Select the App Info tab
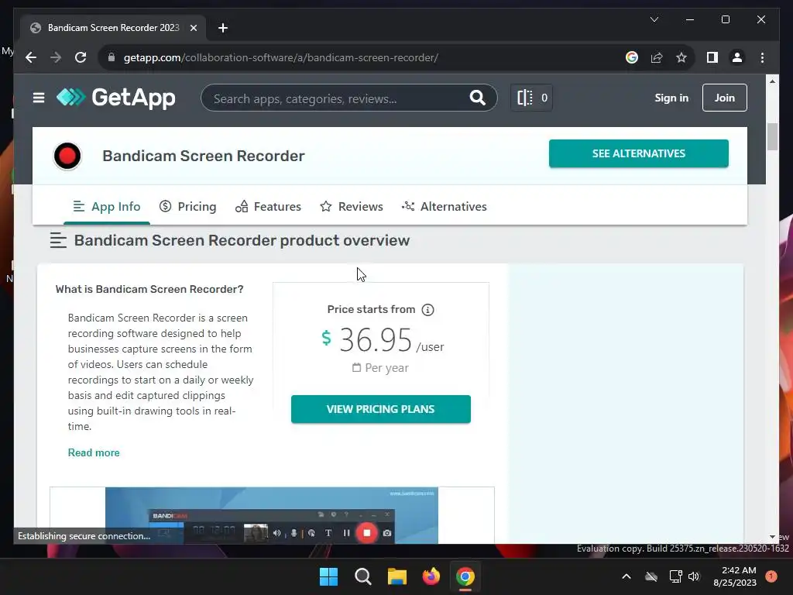Screen dimensions: 793x595 pyautogui.click(x=107, y=206)
